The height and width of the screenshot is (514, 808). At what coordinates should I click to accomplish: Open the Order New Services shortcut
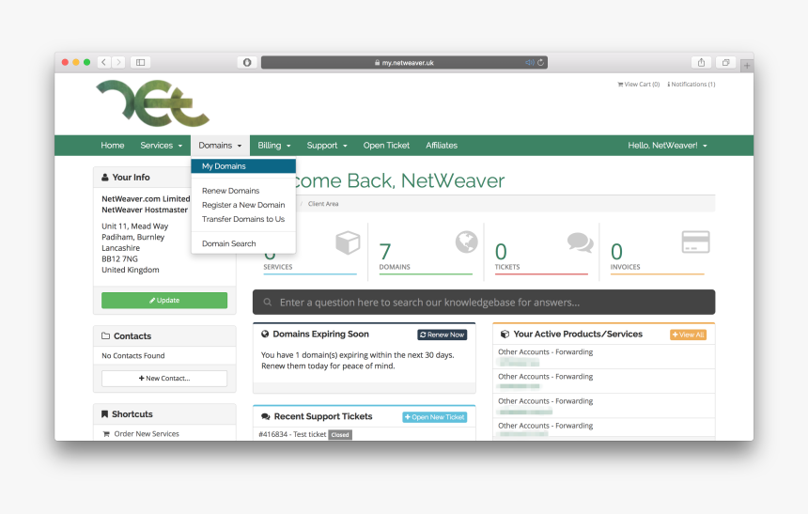[x=147, y=433]
